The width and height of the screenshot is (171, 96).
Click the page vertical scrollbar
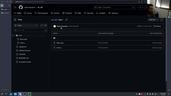click(x=166, y=50)
